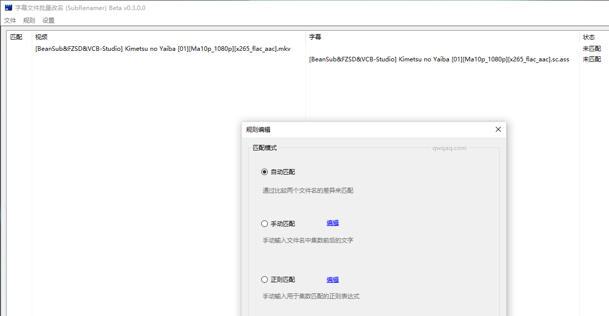Select the 自动匹配 radio button

[x=265, y=172]
